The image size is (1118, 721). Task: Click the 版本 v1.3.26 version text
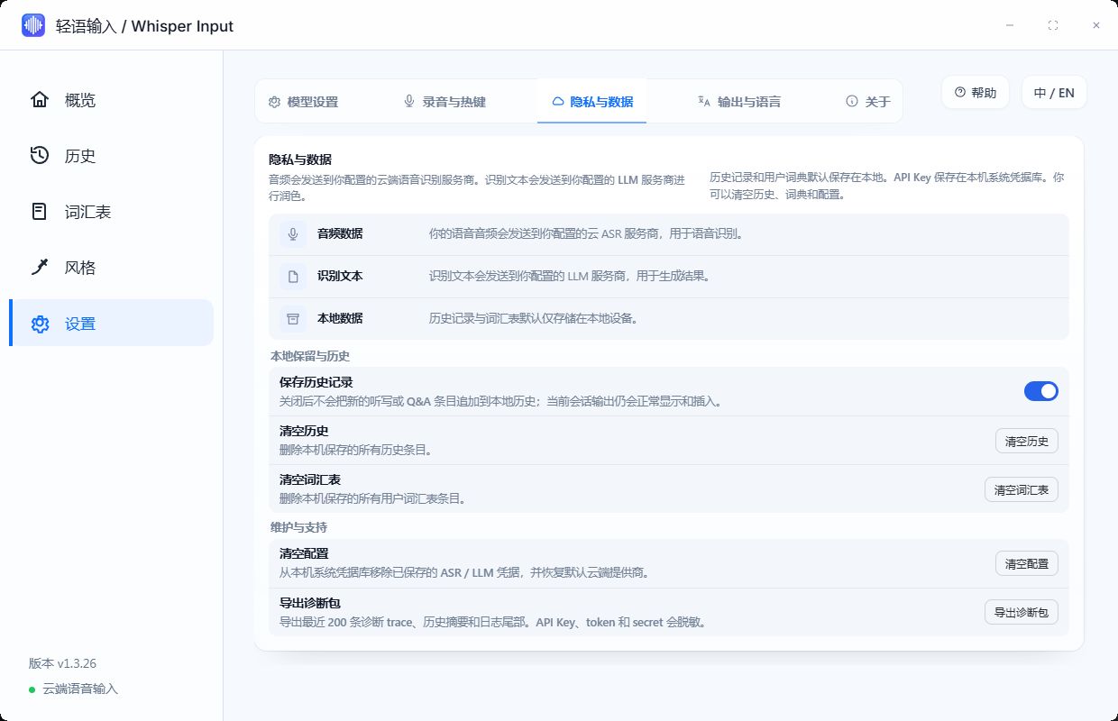click(63, 663)
